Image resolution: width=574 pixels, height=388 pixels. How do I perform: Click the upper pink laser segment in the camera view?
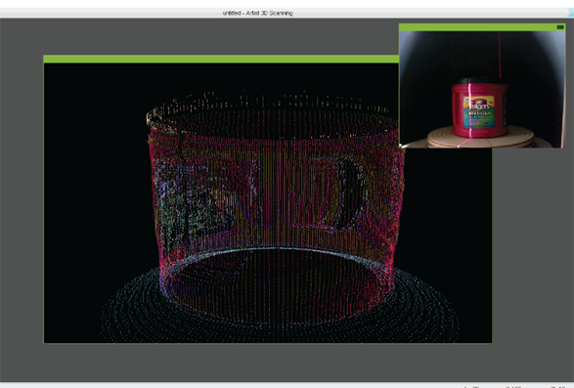(500, 54)
